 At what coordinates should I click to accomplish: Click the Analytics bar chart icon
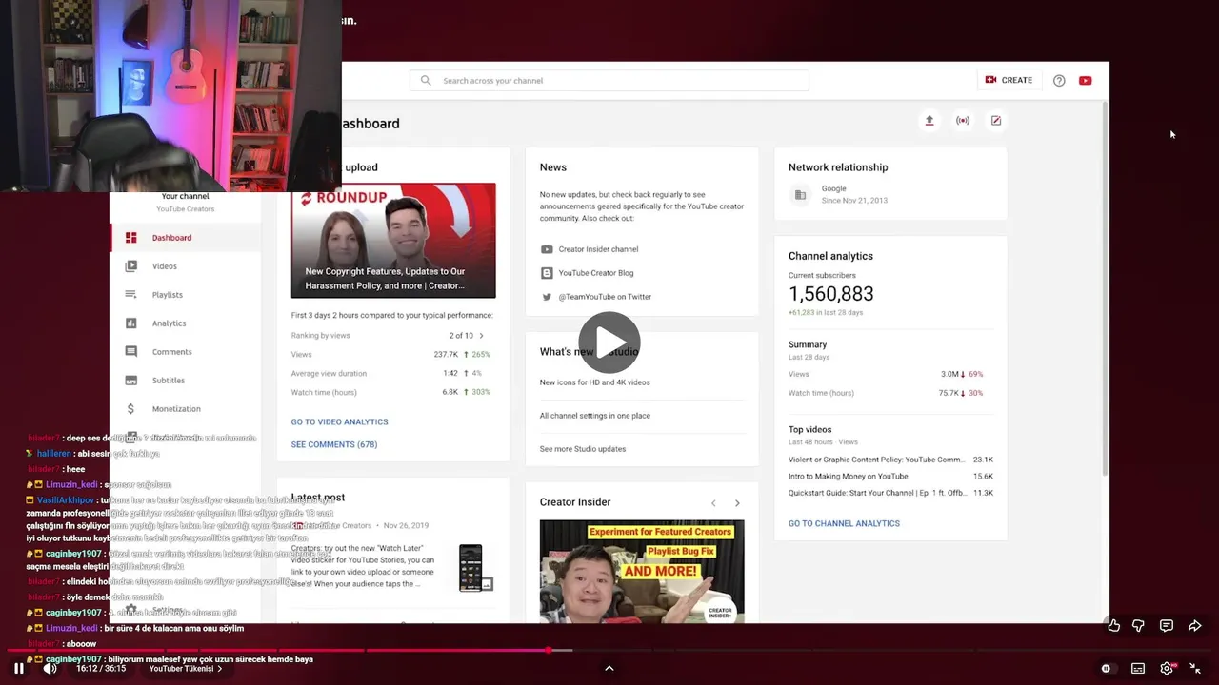click(131, 323)
